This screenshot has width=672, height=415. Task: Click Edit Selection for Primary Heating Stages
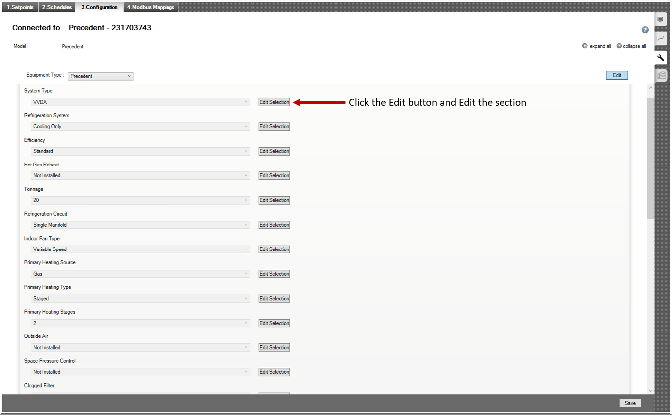[x=274, y=323]
